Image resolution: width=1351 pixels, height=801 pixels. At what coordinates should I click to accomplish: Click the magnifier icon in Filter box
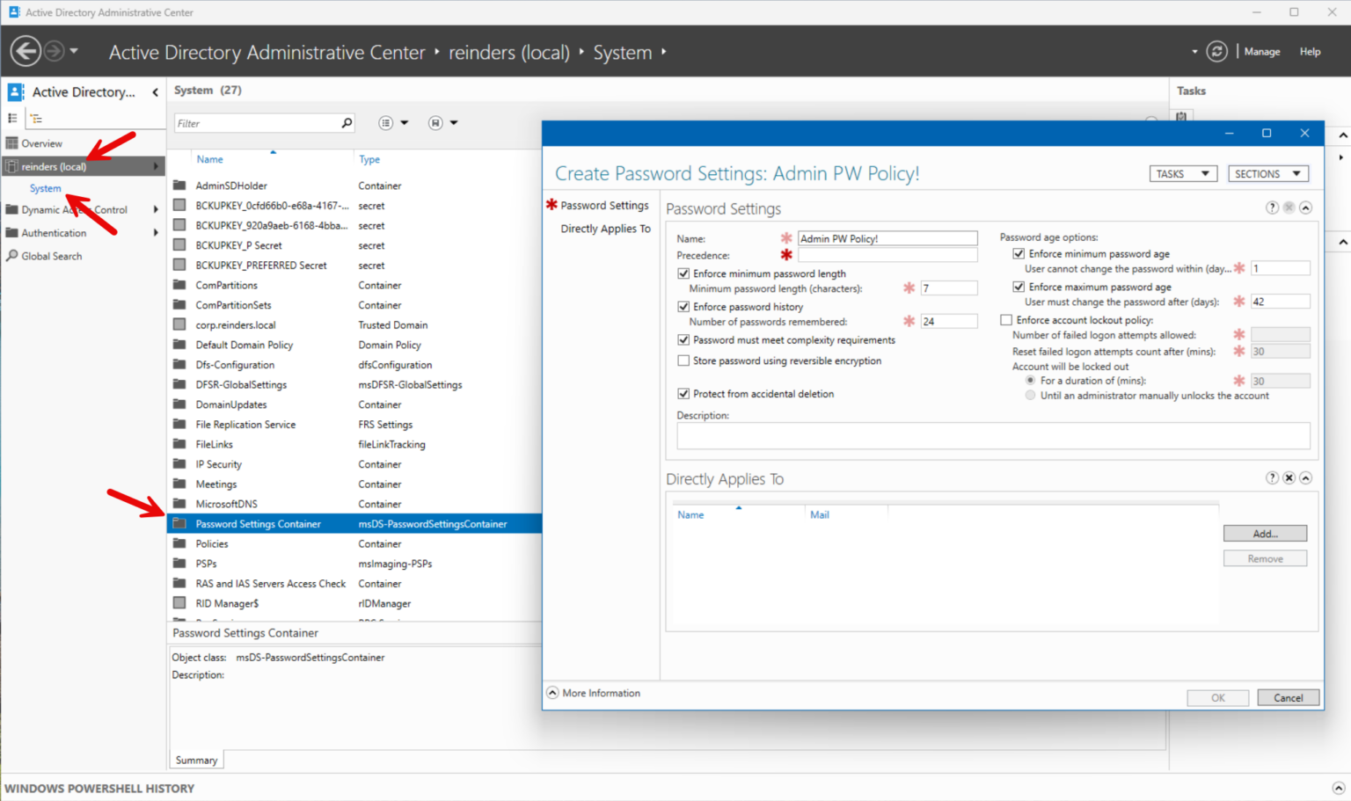347,123
